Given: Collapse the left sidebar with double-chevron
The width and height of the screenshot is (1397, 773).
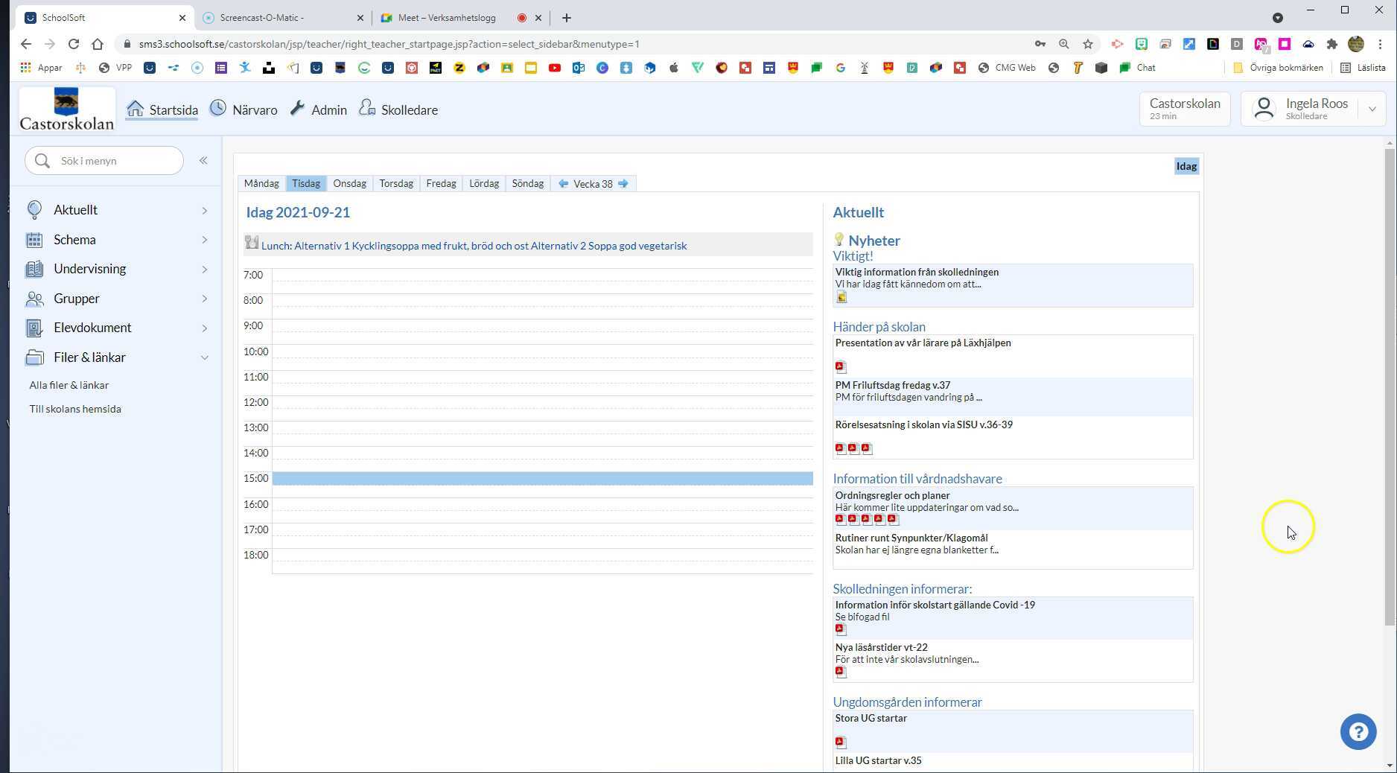Looking at the screenshot, I should (x=203, y=160).
